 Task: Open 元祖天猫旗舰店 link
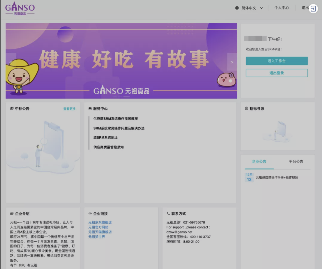click(100, 232)
